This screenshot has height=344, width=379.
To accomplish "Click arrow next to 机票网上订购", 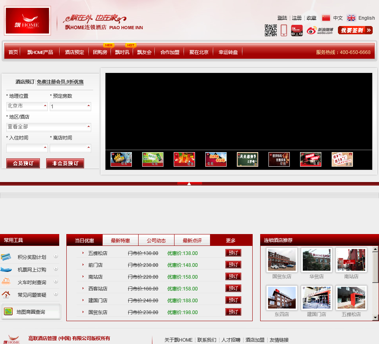I will pos(56,269).
